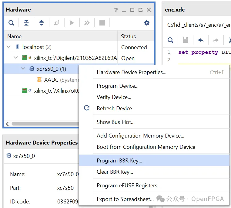Open Hardware panel settings gear
The image size is (231, 208).
click(147, 23)
